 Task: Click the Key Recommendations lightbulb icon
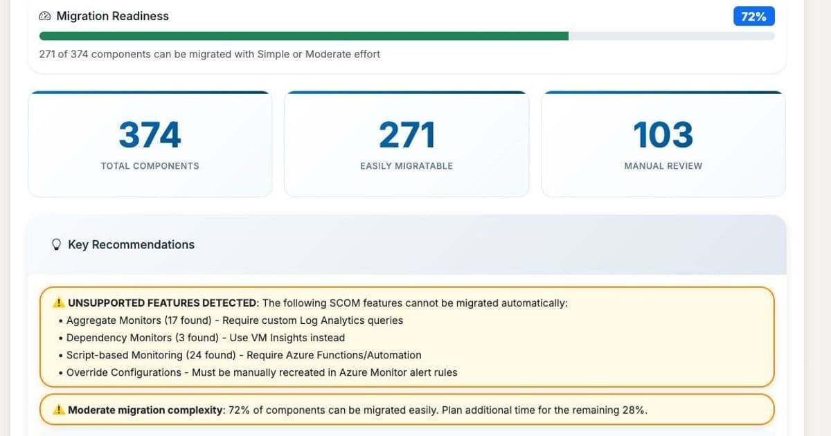coord(57,244)
